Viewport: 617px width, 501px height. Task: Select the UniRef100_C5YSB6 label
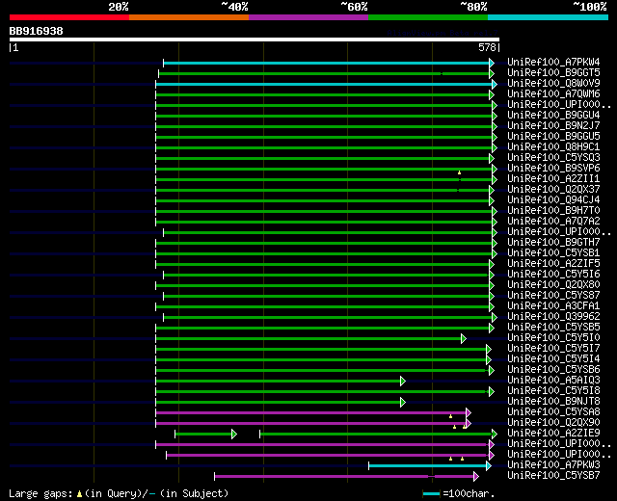pos(553,369)
